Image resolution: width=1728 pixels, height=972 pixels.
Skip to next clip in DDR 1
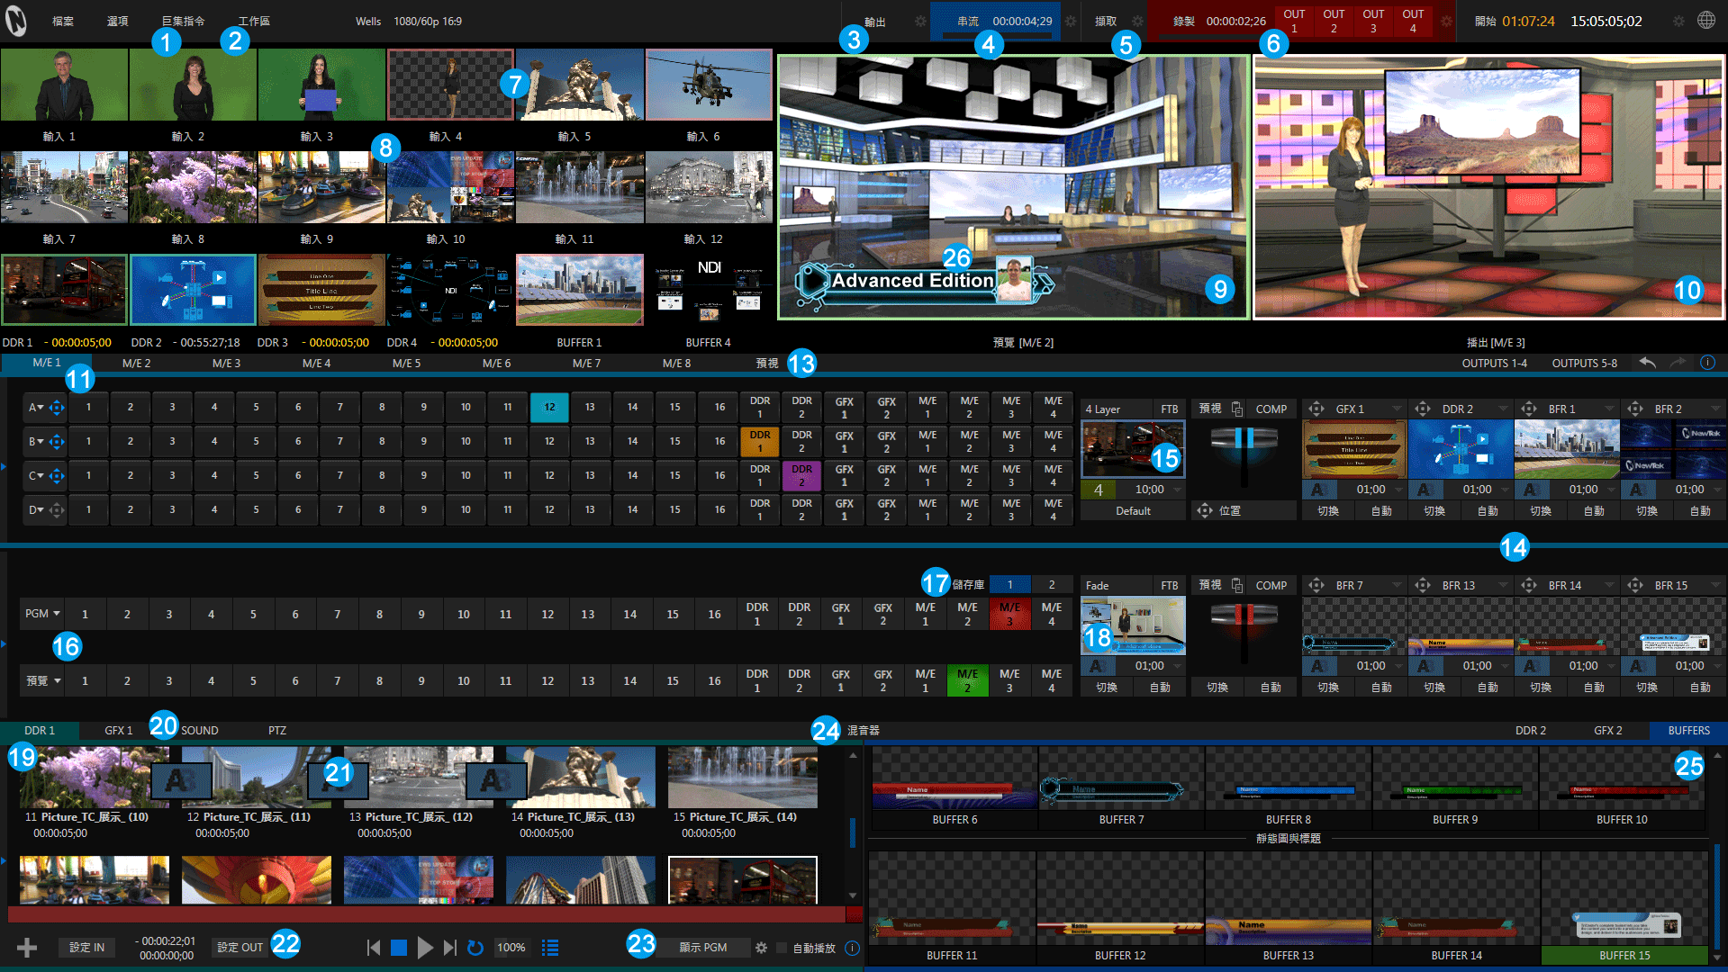pyautogui.click(x=449, y=947)
